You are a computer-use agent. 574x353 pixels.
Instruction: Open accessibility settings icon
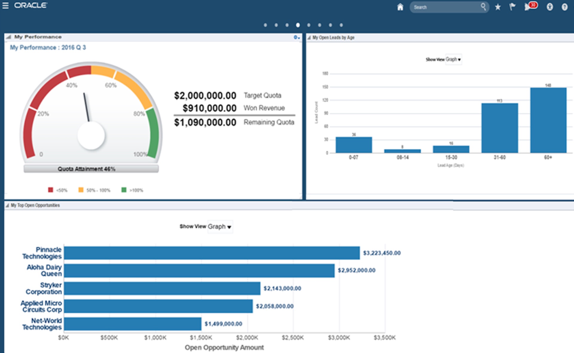549,7
